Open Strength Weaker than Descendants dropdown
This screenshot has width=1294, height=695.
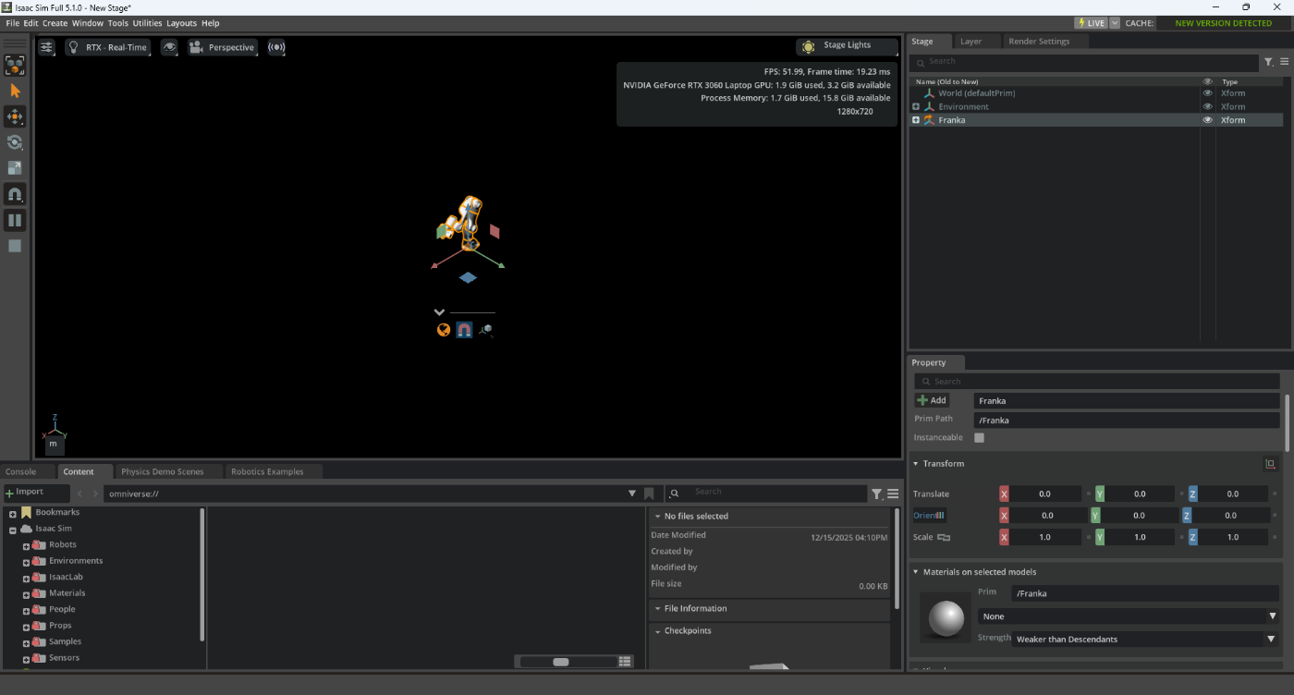1145,639
